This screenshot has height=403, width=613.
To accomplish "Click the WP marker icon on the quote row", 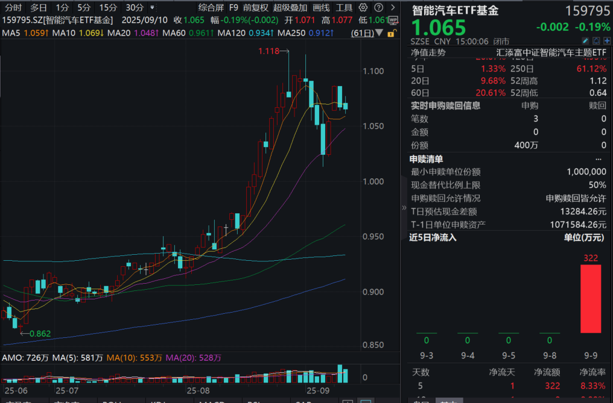I will (x=393, y=20).
